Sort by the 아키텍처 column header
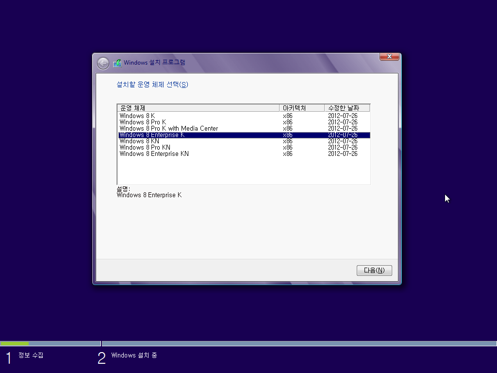Viewport: 497px width, 373px height. tap(302, 108)
